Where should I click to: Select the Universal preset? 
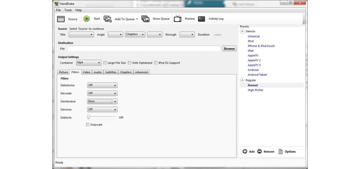pos(254,36)
